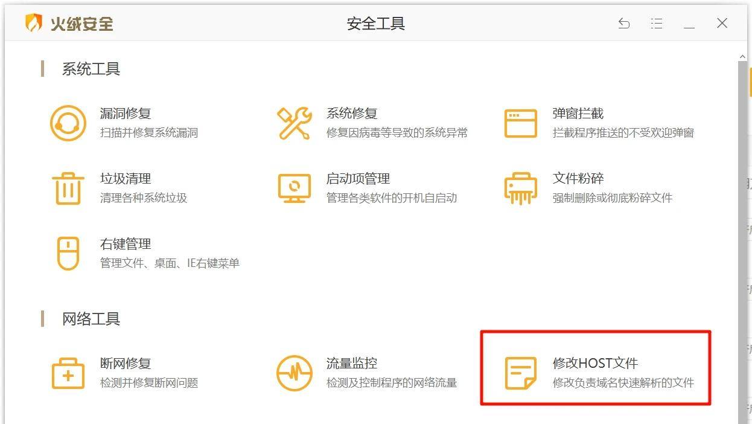Select the 右键管理 mouse icon
Image resolution: width=752 pixels, height=424 pixels.
tap(68, 254)
